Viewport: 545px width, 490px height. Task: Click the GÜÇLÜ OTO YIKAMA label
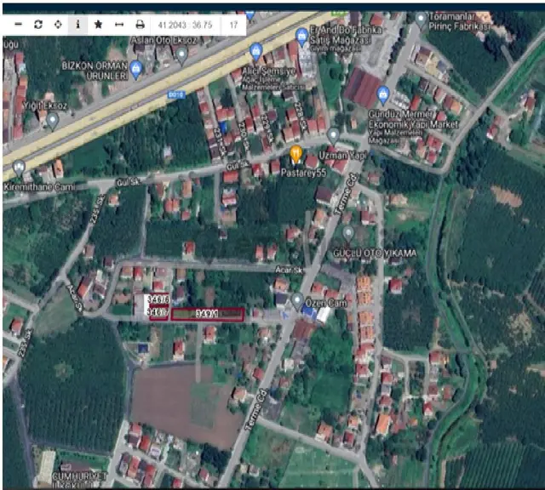click(375, 254)
